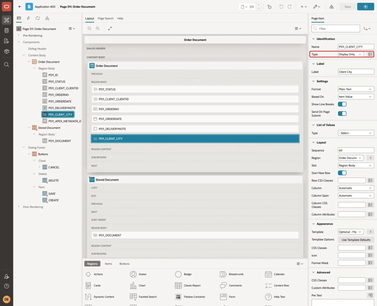Switch to Page Search tab
Image resolution: width=377 pixels, height=306 pixels.
[x=105, y=18]
